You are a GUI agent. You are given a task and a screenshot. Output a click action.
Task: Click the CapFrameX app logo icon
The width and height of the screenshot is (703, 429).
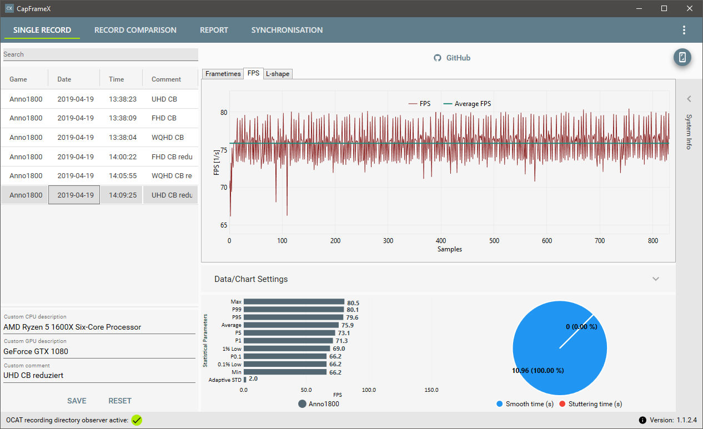pyautogui.click(x=9, y=8)
